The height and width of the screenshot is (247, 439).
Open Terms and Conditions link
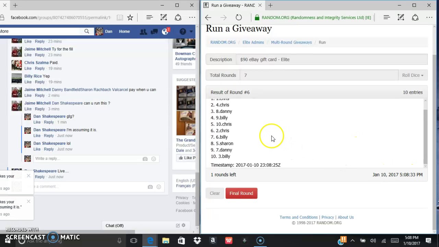[x=299, y=217]
